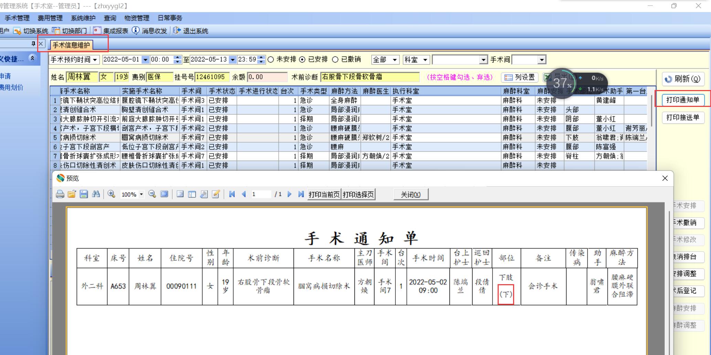Zoom in on the preview page

click(111, 194)
